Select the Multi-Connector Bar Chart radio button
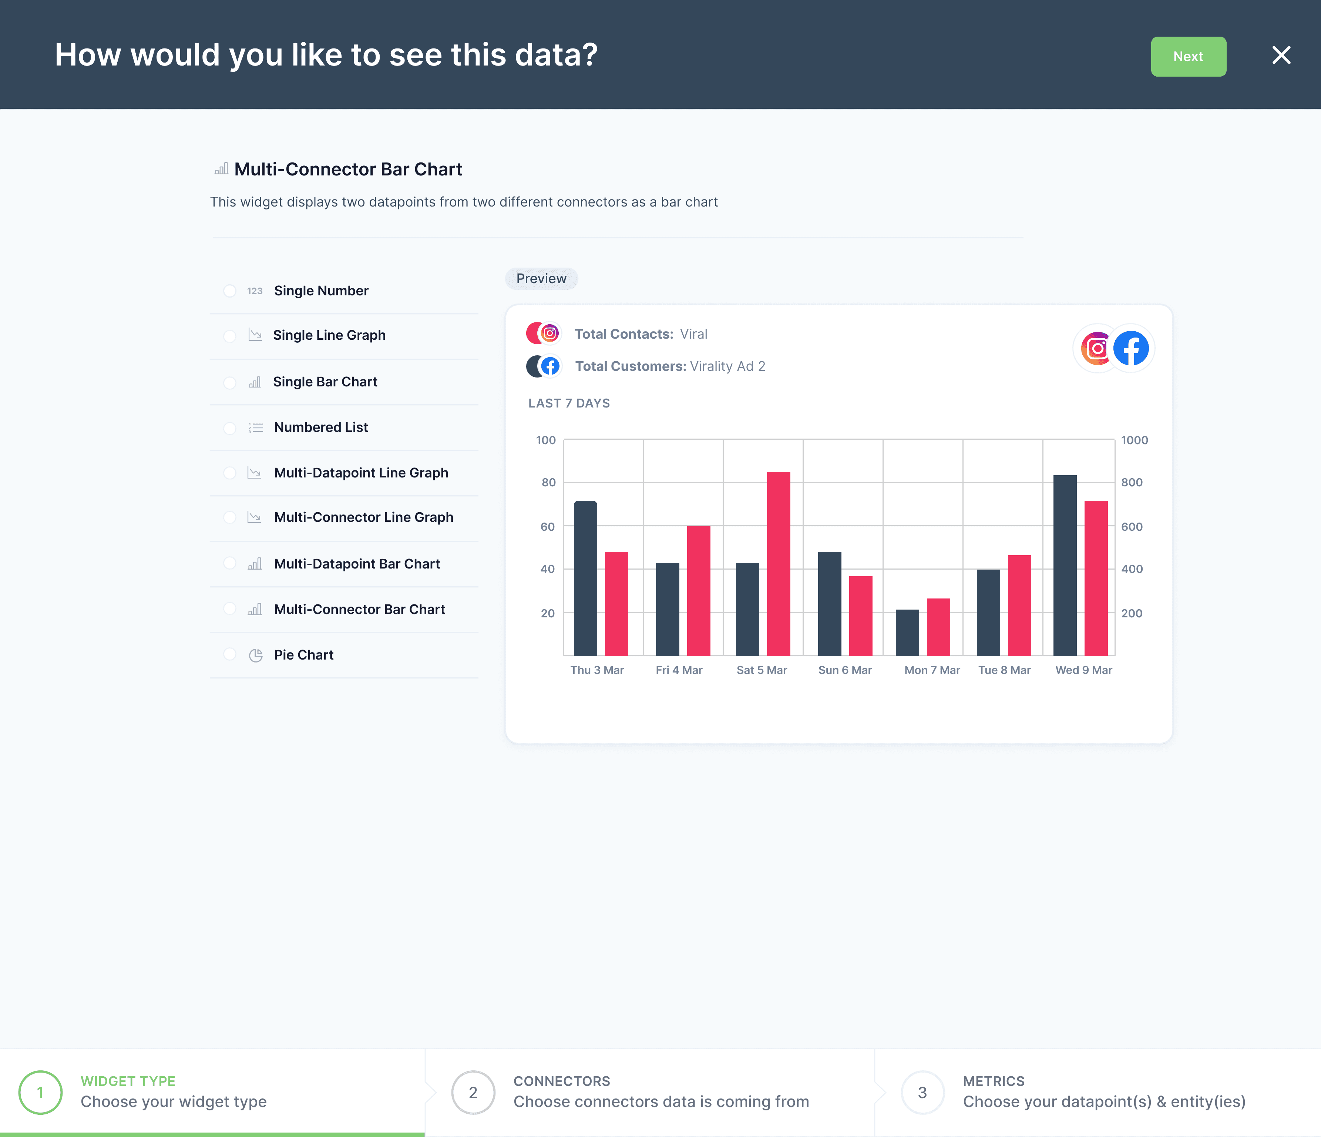This screenshot has width=1321, height=1137. click(x=229, y=609)
